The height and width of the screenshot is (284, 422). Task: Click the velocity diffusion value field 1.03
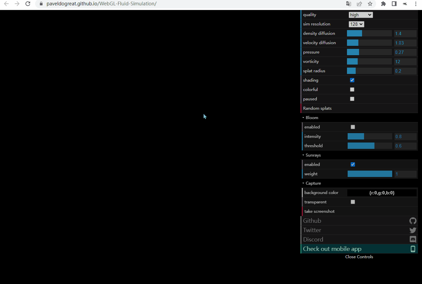[405, 43]
